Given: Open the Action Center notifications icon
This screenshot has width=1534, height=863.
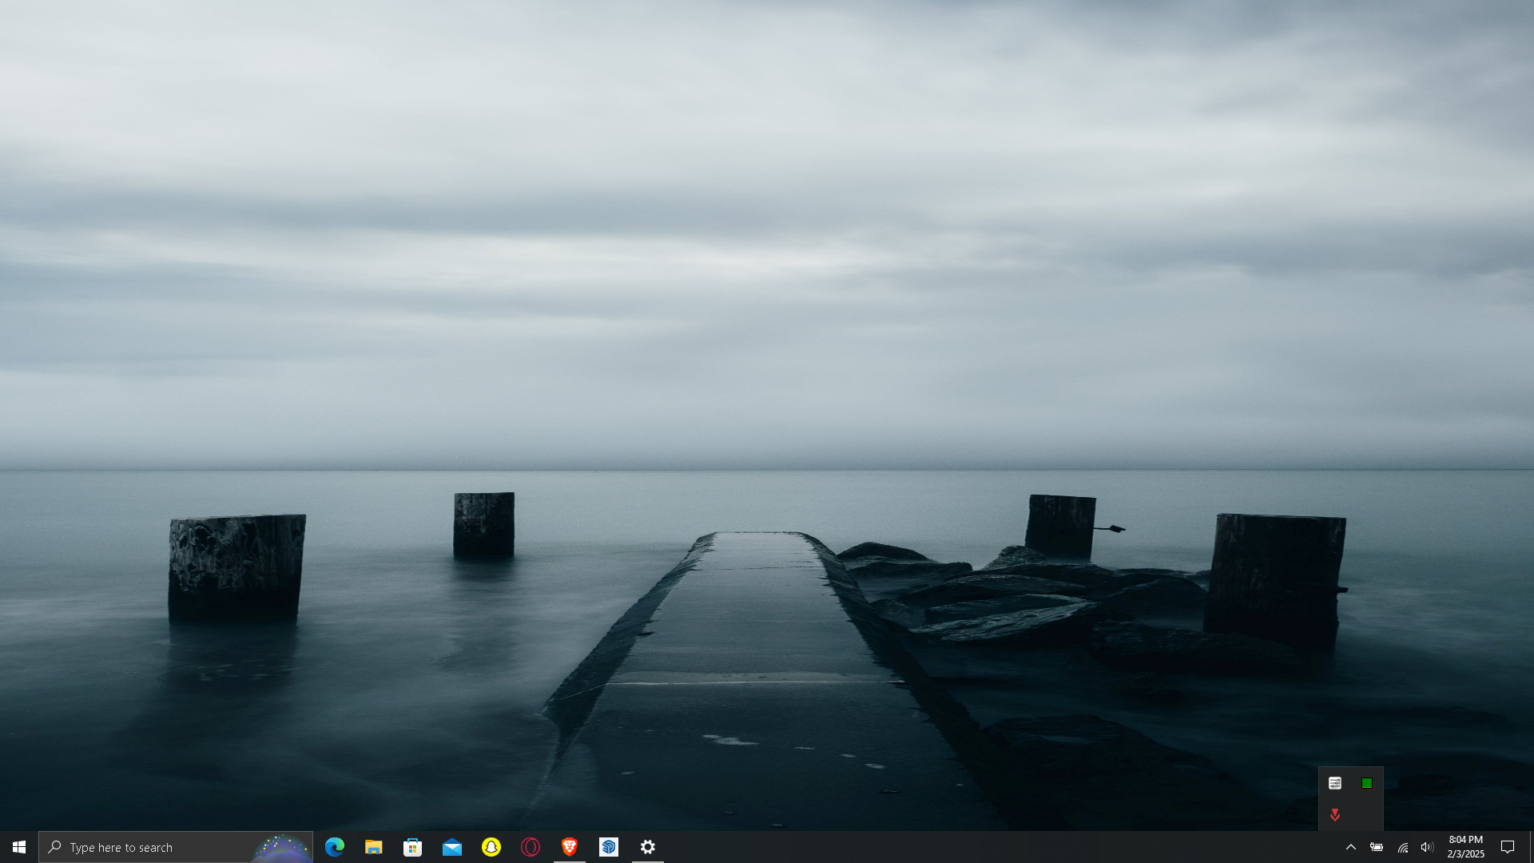Looking at the screenshot, I should [1508, 847].
